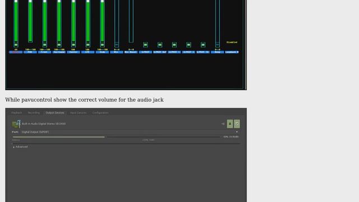This screenshot has height=202, width=359.
Task: Toggle mute box under the Center channel
Action: (x=73, y=45)
